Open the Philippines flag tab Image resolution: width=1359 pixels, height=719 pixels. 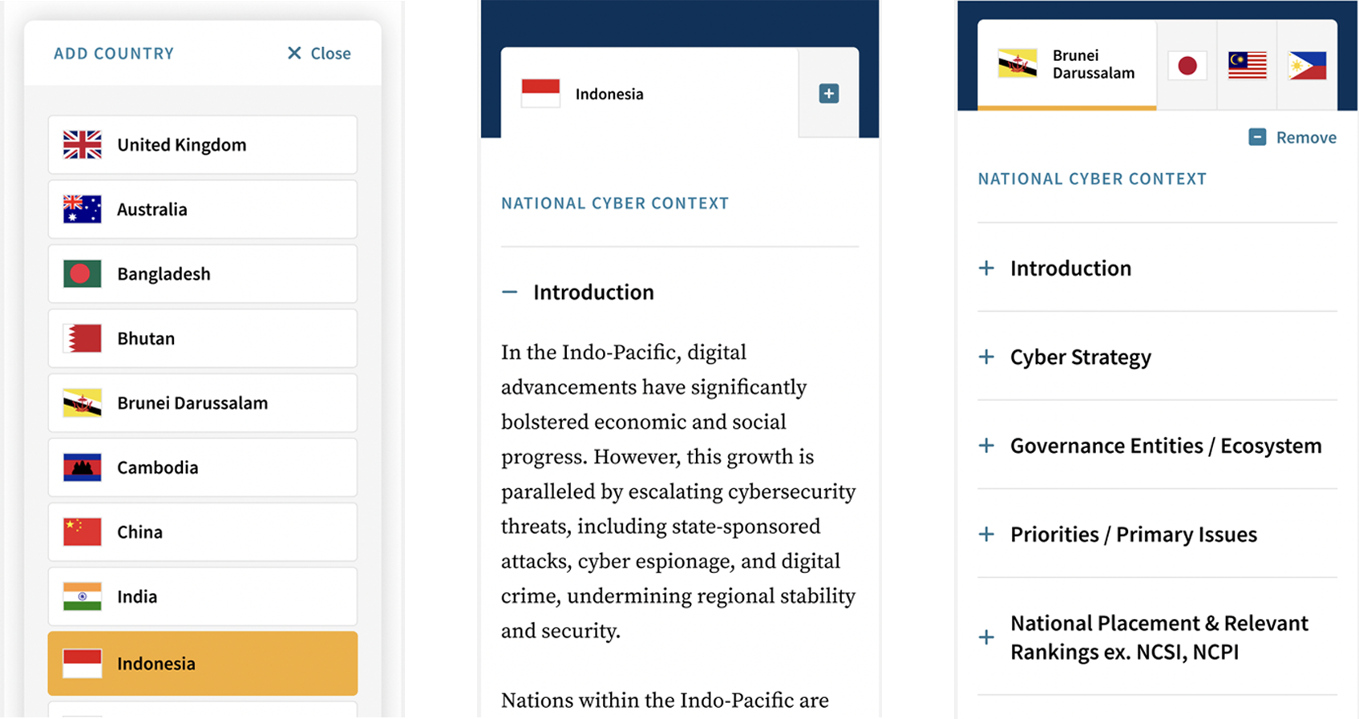[1307, 66]
